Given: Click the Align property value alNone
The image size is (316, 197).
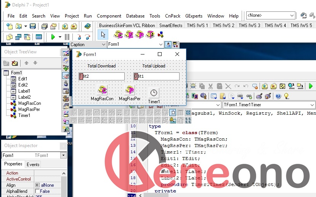Looking at the screenshot, I should (x=47, y=185).
